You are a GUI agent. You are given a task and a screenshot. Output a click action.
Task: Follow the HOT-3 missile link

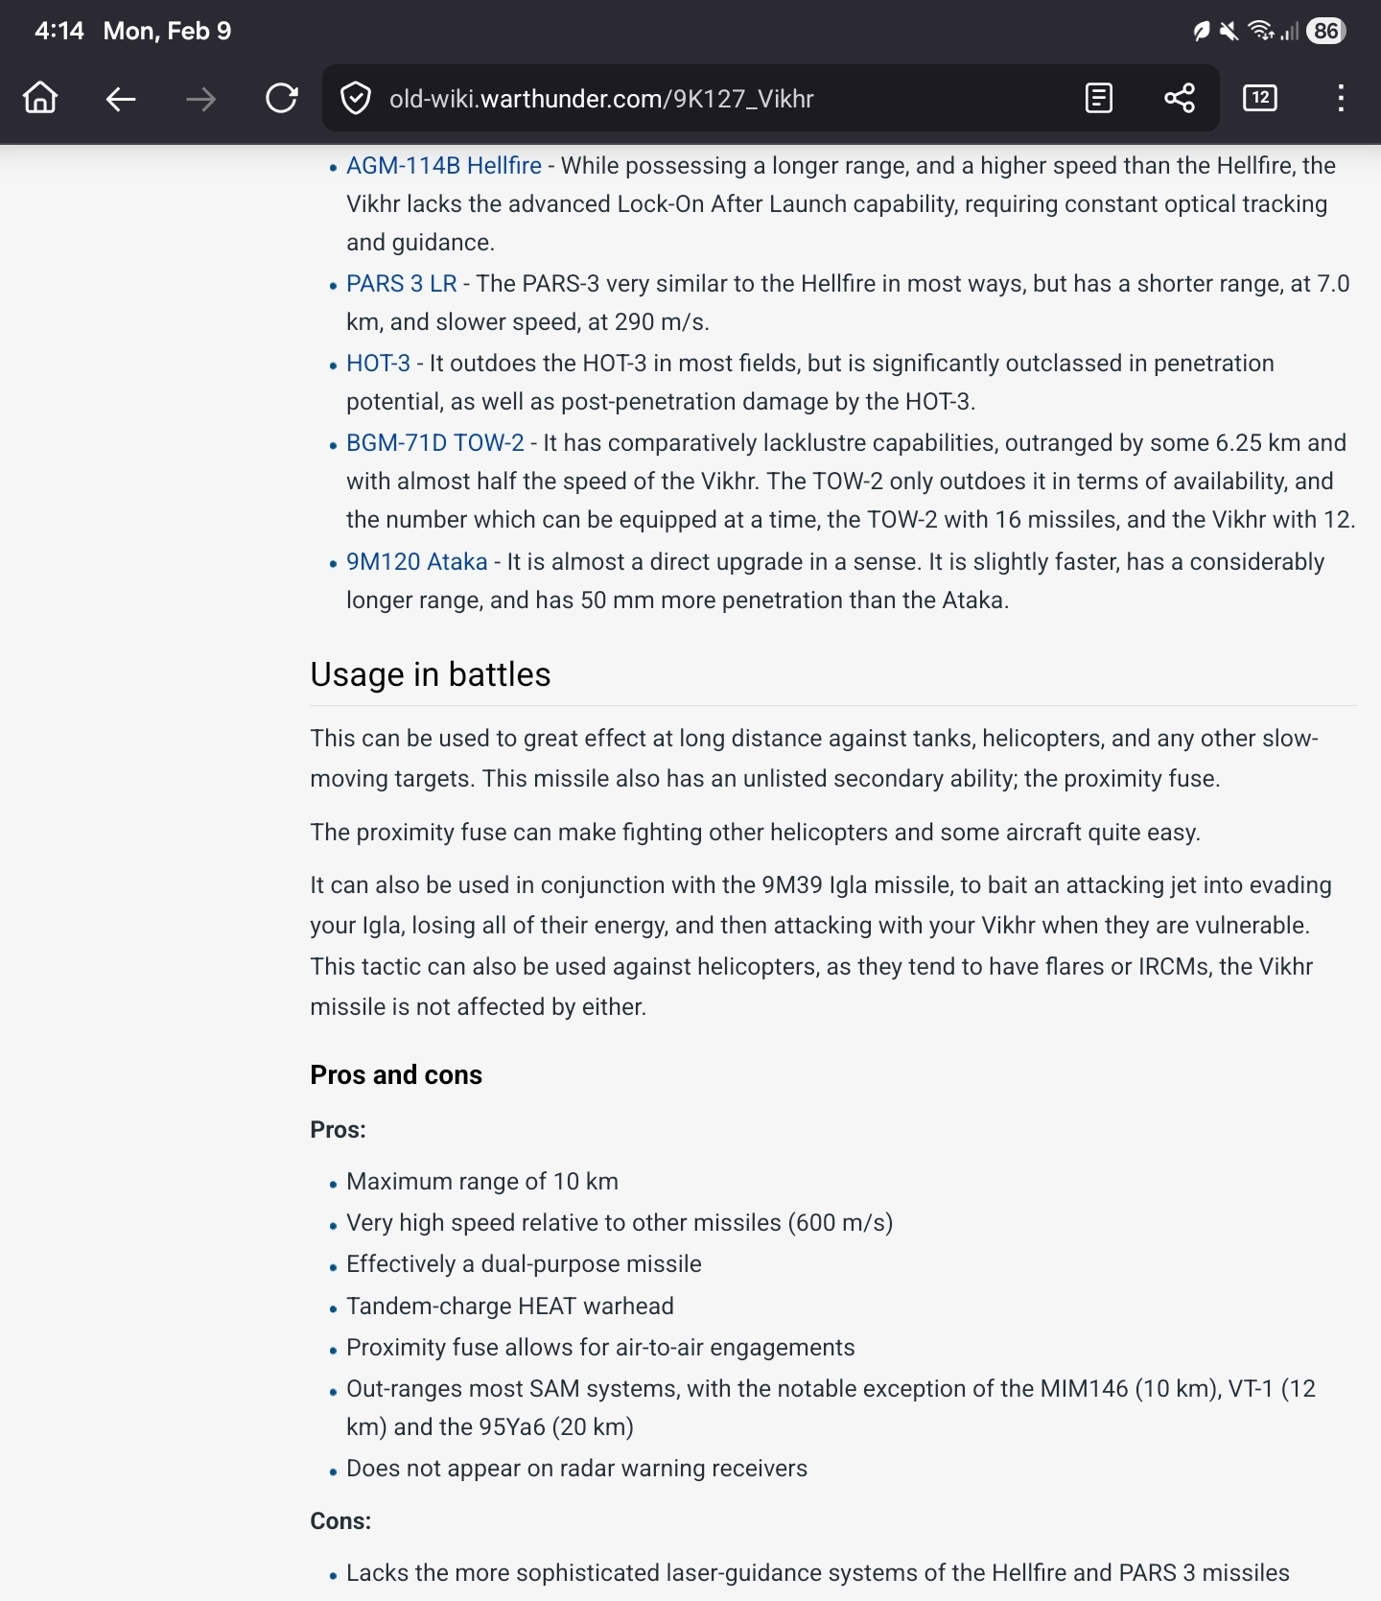pyautogui.click(x=378, y=364)
